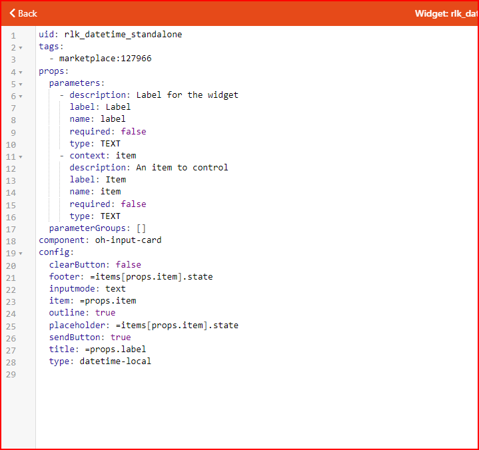The height and width of the screenshot is (450, 479).
Task: Go back using the Back label
Action: (28, 13)
